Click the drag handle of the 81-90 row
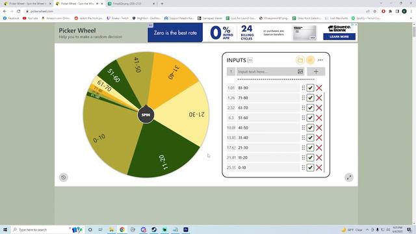Viewport: 416px width, 234px height. click(x=304, y=88)
